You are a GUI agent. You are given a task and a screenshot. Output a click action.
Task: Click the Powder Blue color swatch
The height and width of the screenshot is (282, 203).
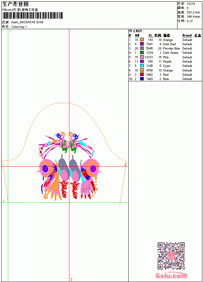[142, 48]
